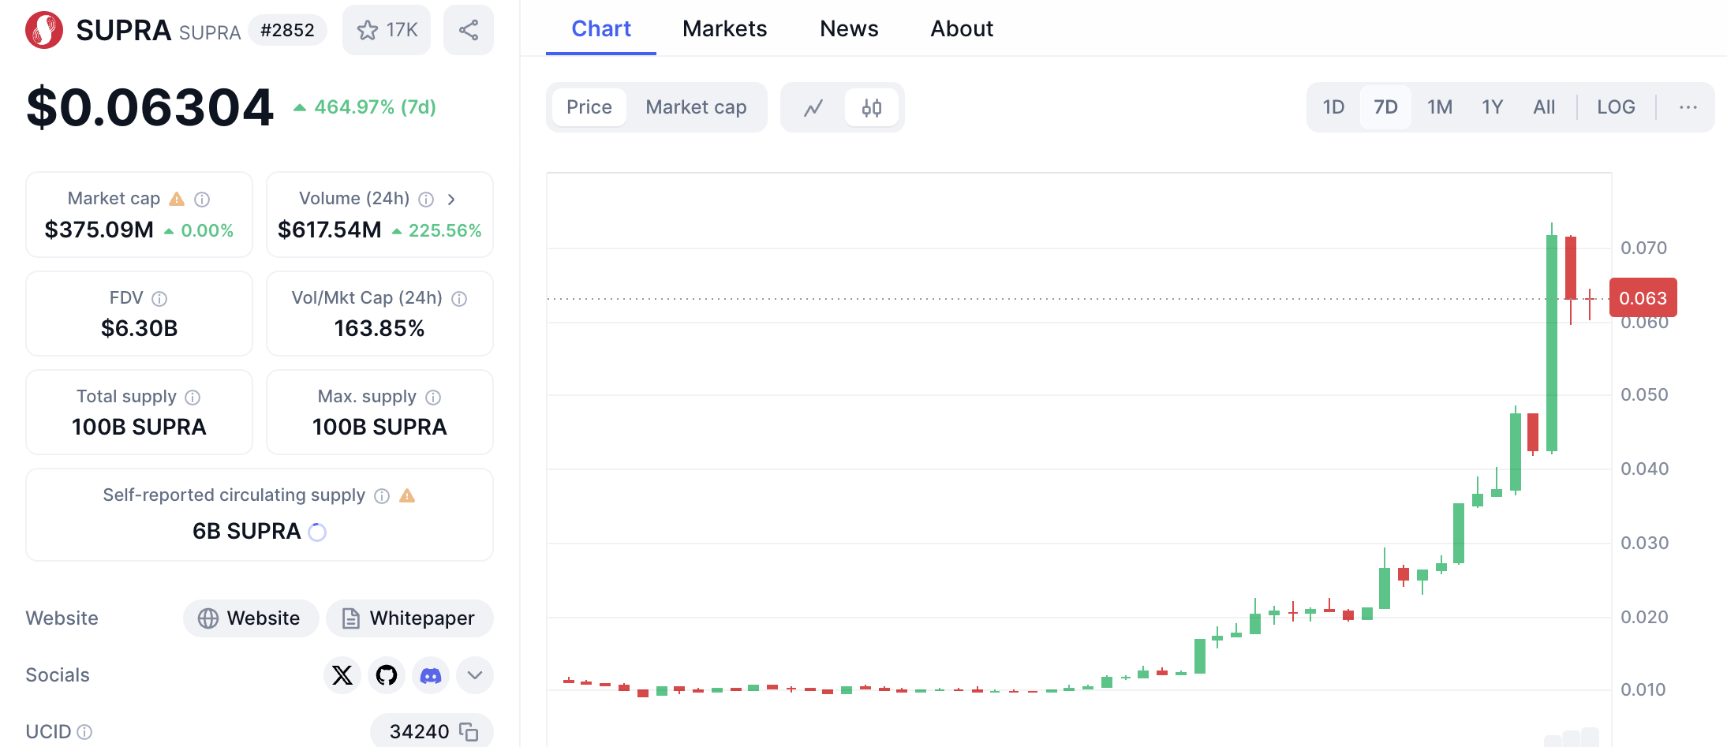Viewport: 1727px width, 747px height.
Task: Open GitHub social link
Action: [x=387, y=675]
